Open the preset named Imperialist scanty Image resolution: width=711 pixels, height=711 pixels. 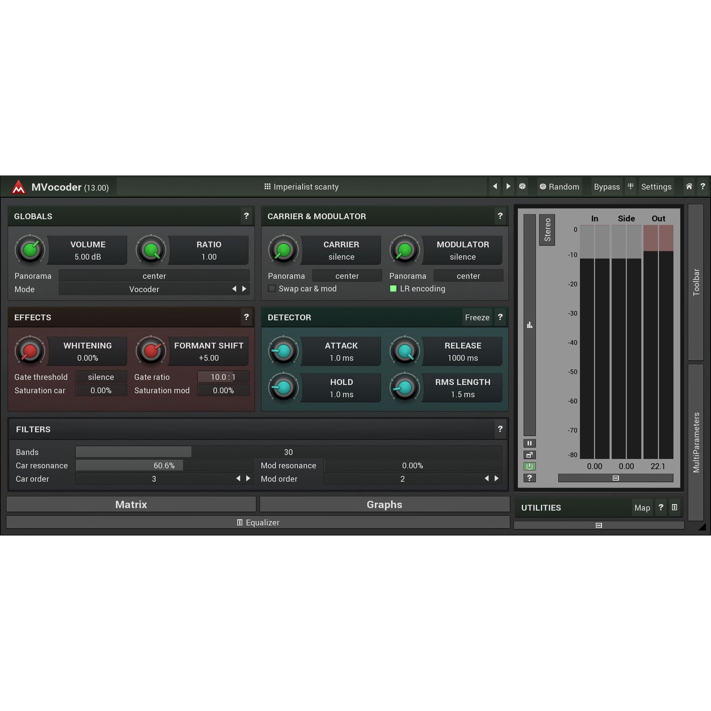click(x=302, y=186)
